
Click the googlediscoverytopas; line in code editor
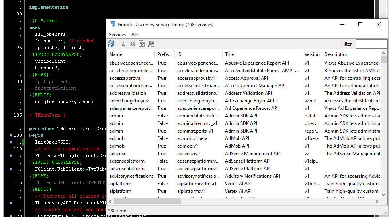coord(64,102)
